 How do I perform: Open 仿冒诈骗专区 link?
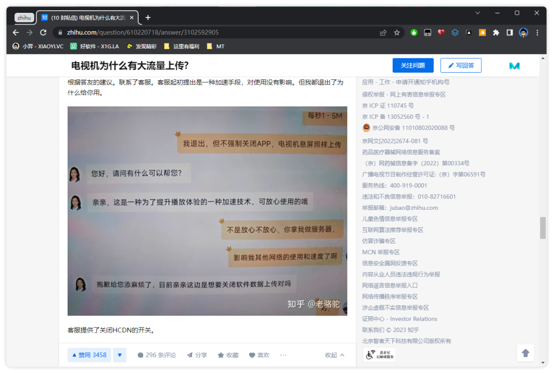pos(379,241)
